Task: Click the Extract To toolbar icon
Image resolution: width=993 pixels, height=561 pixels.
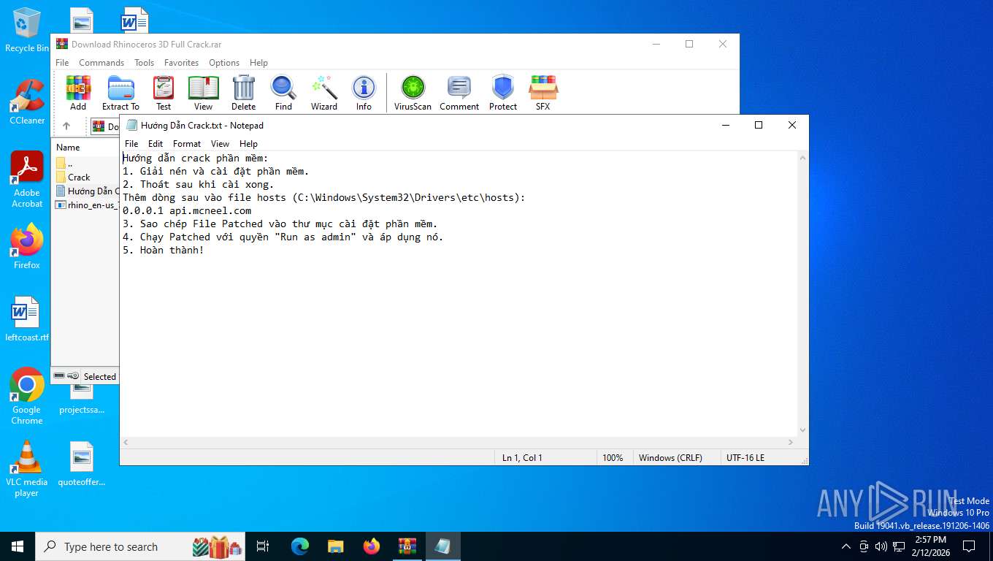Action: (x=120, y=93)
